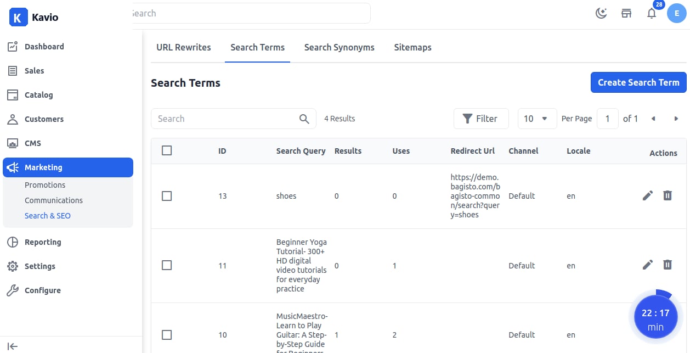Screen dimensions: 690x353
Task: Open notifications bell icon
Action: click(x=652, y=14)
